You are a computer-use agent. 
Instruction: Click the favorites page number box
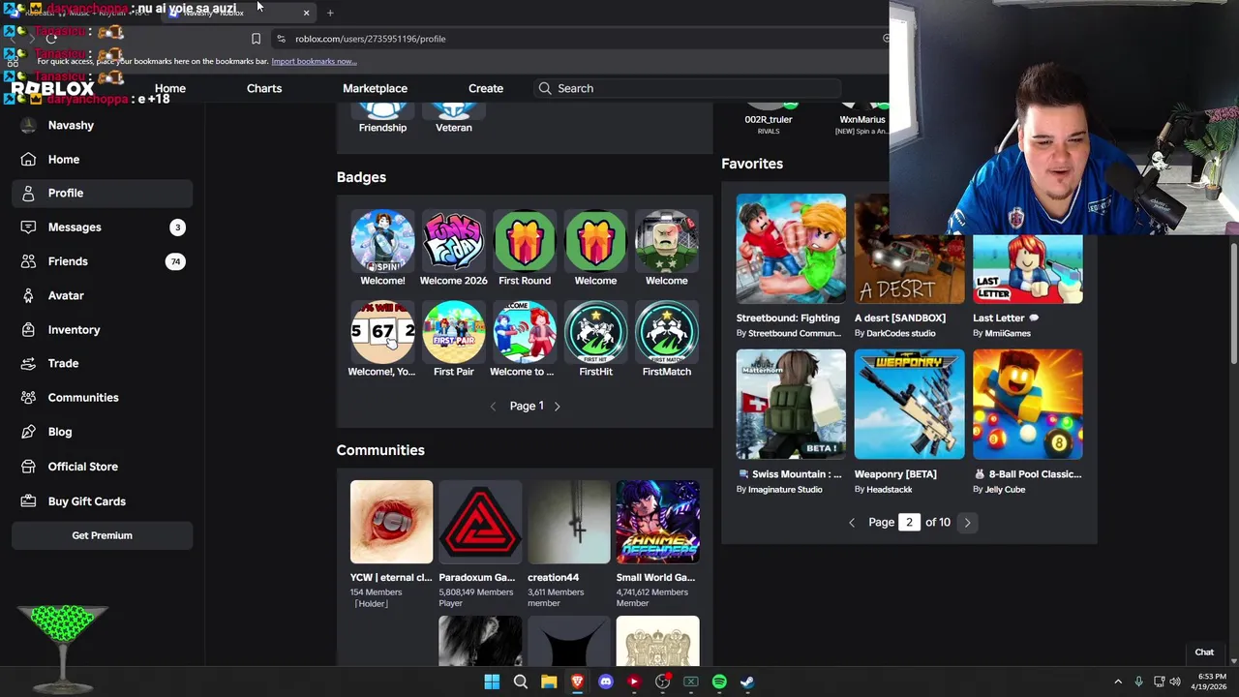pos(909,522)
